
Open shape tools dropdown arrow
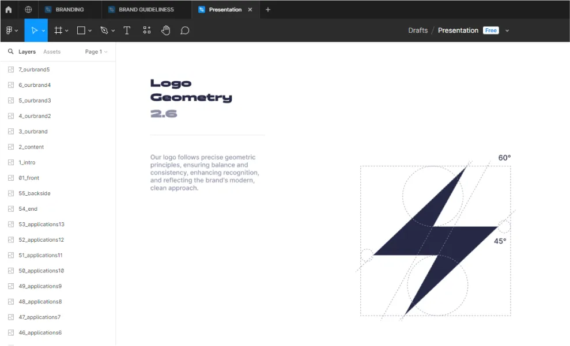(x=90, y=31)
